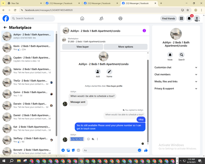This screenshot has height=164, width=205.
Task: Open the Valeria conversation
Action: click(x=27, y=71)
